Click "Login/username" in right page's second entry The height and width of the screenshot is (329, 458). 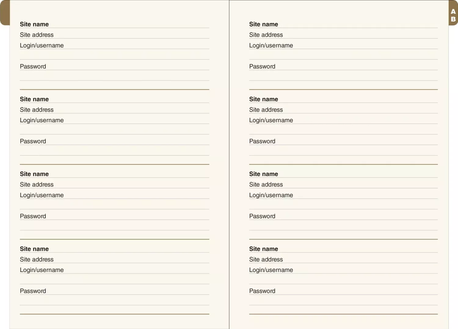coord(271,120)
